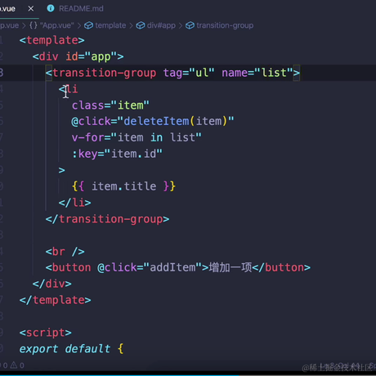Viewport: 376px width, 376px height.
Task: Click the {{ item.title }} interpolation
Action: click(123, 186)
